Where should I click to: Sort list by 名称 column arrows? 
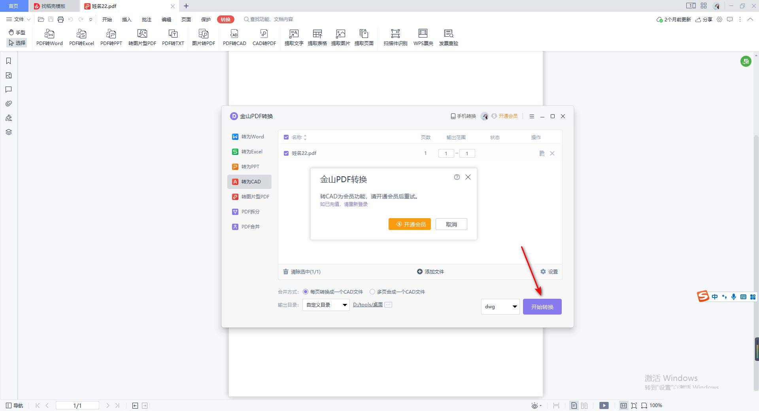(x=305, y=137)
